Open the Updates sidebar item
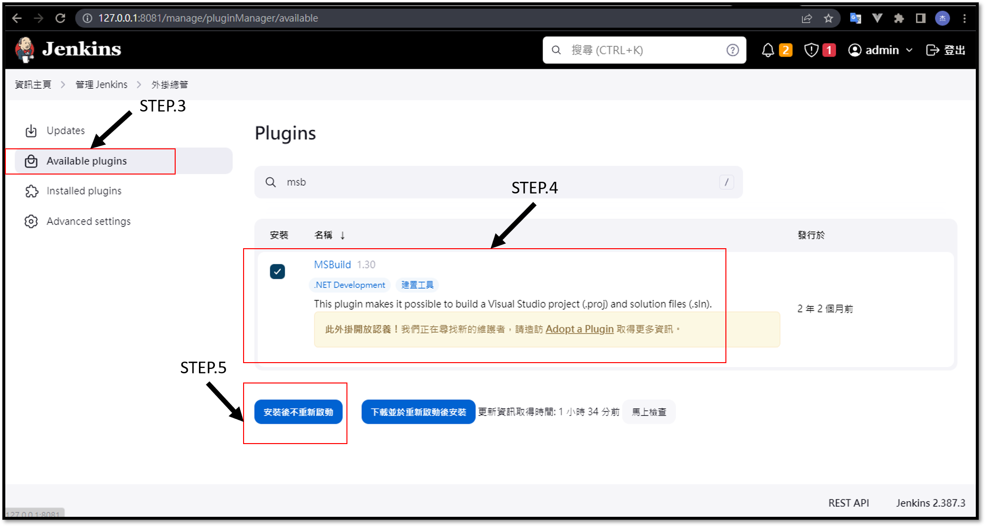 click(x=66, y=130)
